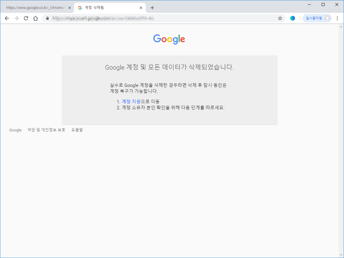Close the 계정 삭제됨 tab

[141, 8]
